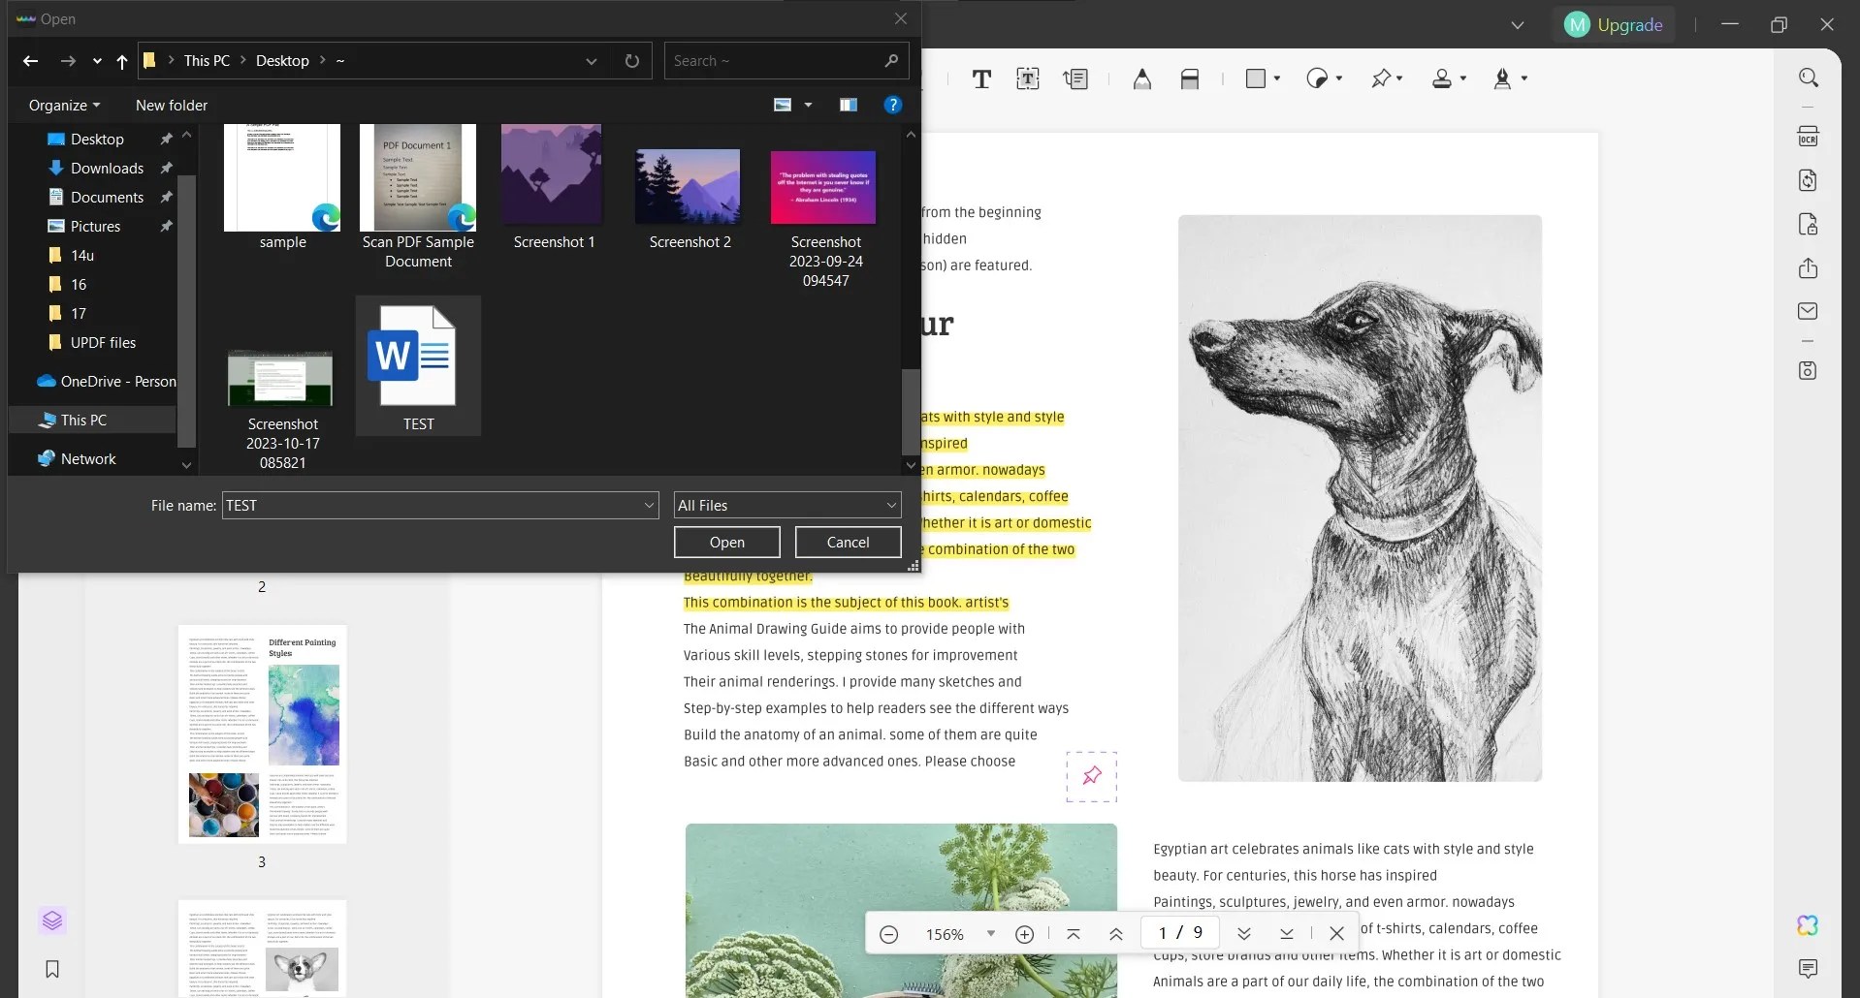Open the Search panel in right sidebar
Screen dimensions: 1860x998
click(x=1809, y=77)
